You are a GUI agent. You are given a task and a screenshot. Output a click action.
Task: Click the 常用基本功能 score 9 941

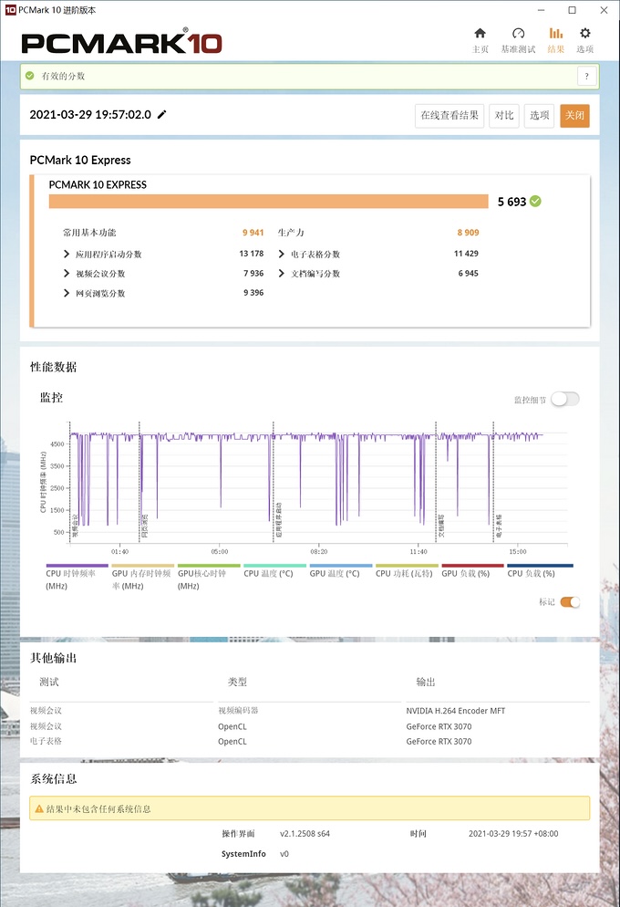tap(253, 233)
